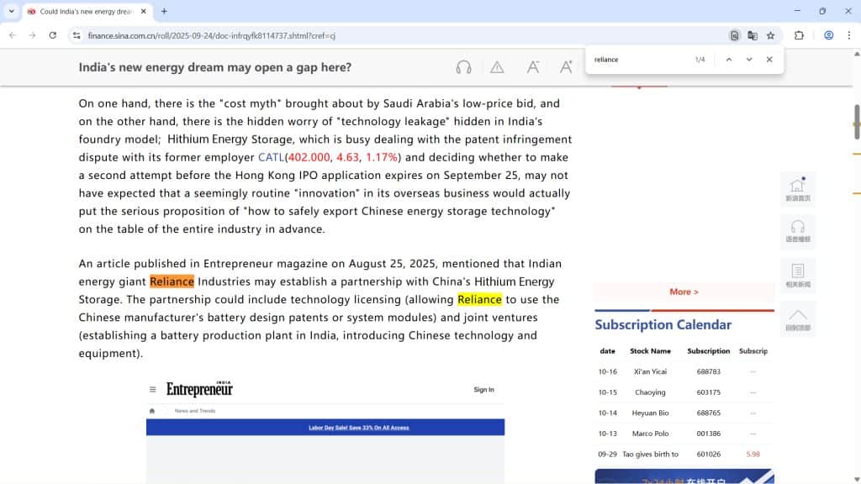The height and width of the screenshot is (484, 861).
Task: Open the Extensions puzzle icon
Action: 799,35
